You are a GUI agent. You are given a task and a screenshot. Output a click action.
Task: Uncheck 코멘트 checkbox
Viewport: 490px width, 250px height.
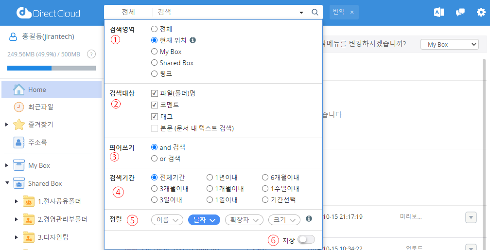coord(155,105)
